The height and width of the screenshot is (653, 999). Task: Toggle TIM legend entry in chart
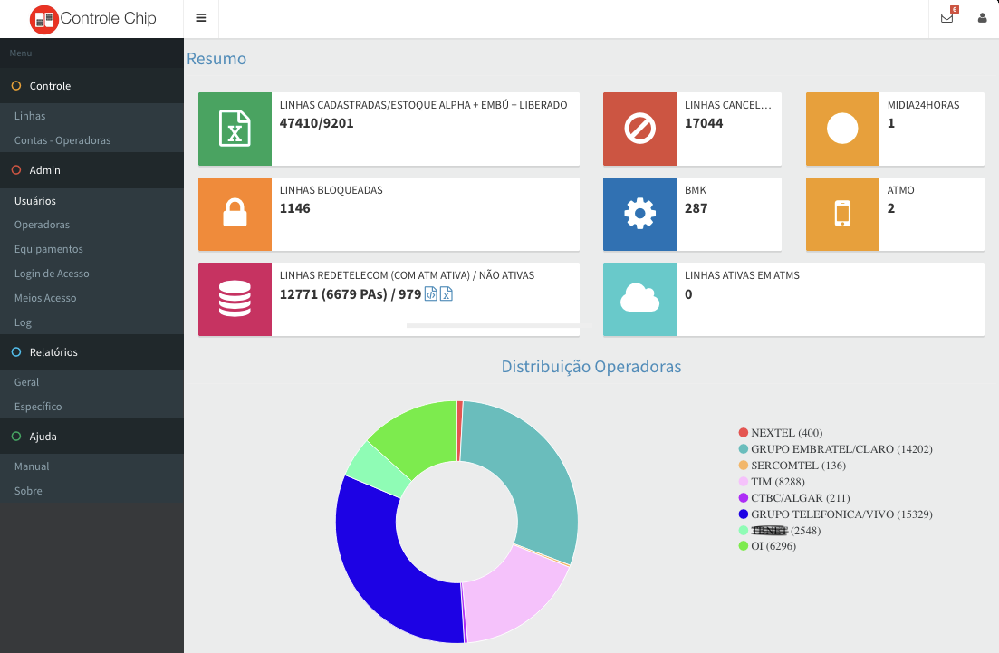tap(771, 482)
